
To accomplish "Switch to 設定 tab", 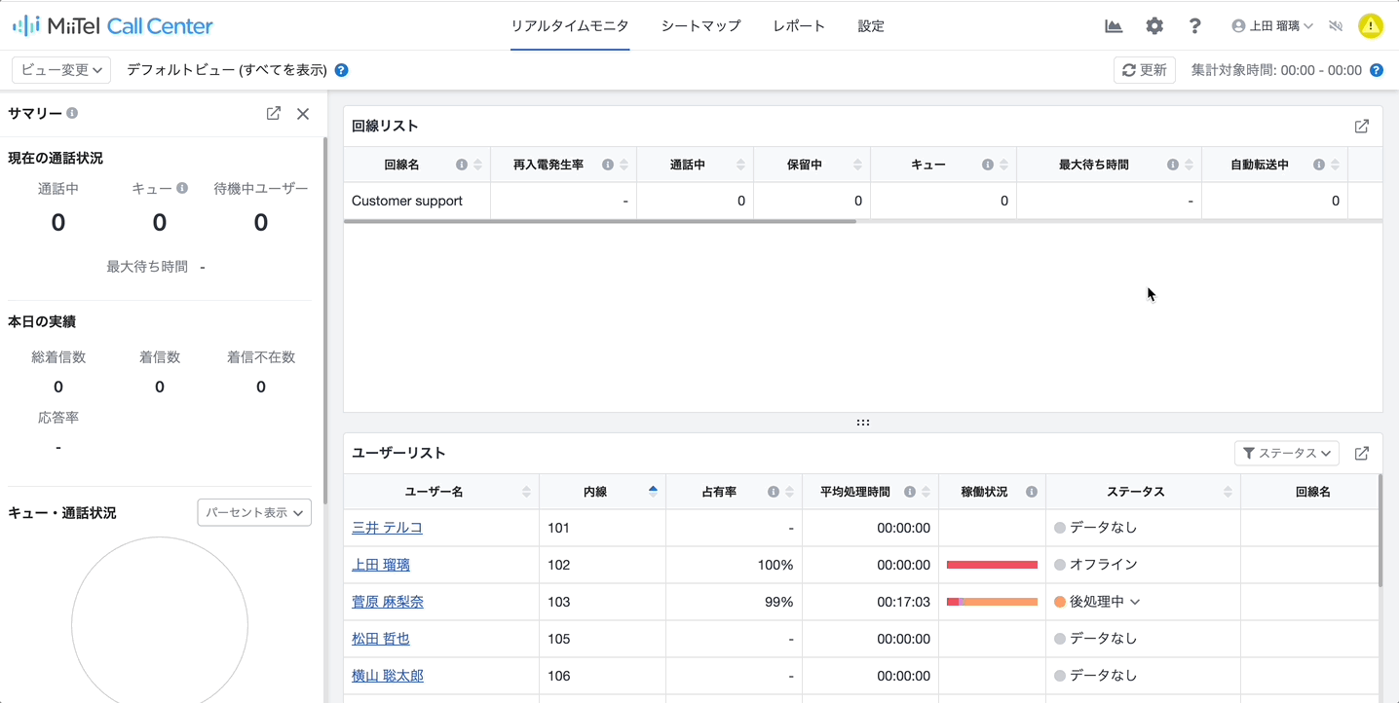I will [x=871, y=26].
